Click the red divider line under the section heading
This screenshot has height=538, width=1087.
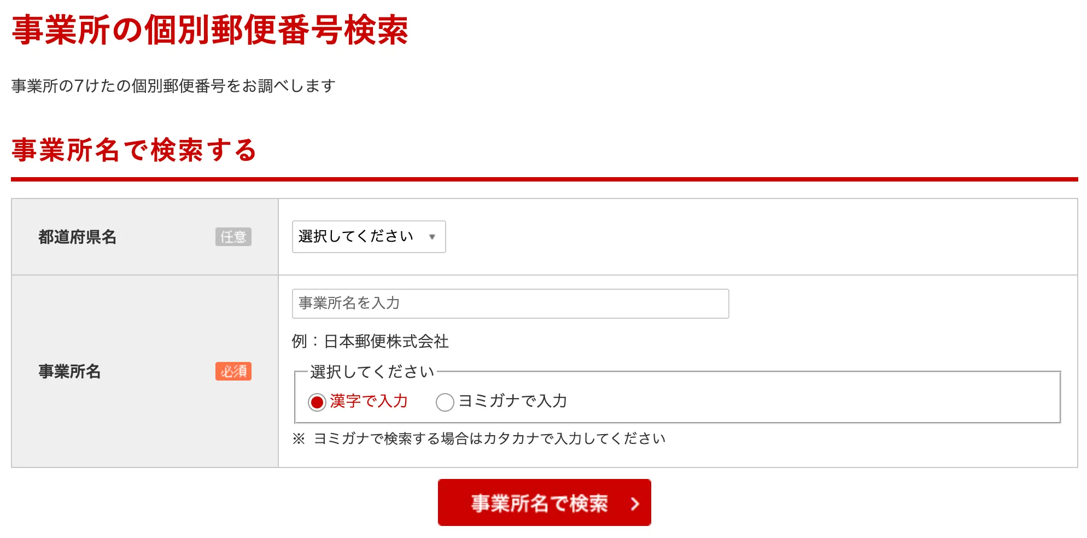tap(543, 179)
